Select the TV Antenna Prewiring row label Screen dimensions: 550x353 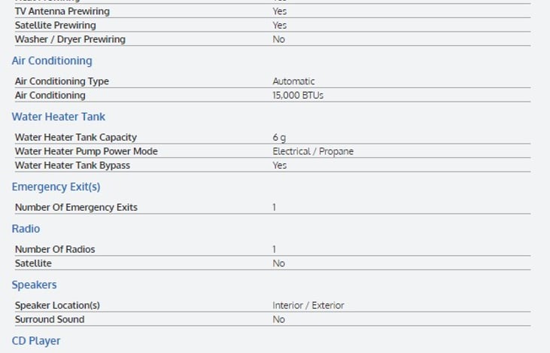[x=62, y=11]
